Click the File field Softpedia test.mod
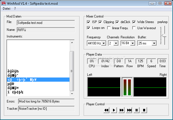Viewport: 173px width, 120px height. 46,23
